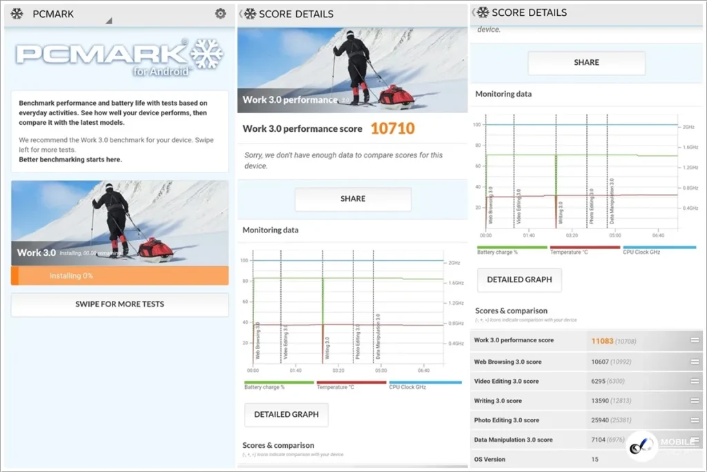
Task: Expand the Web Browsing 3.0 score row menu icon
Action: 695,362
